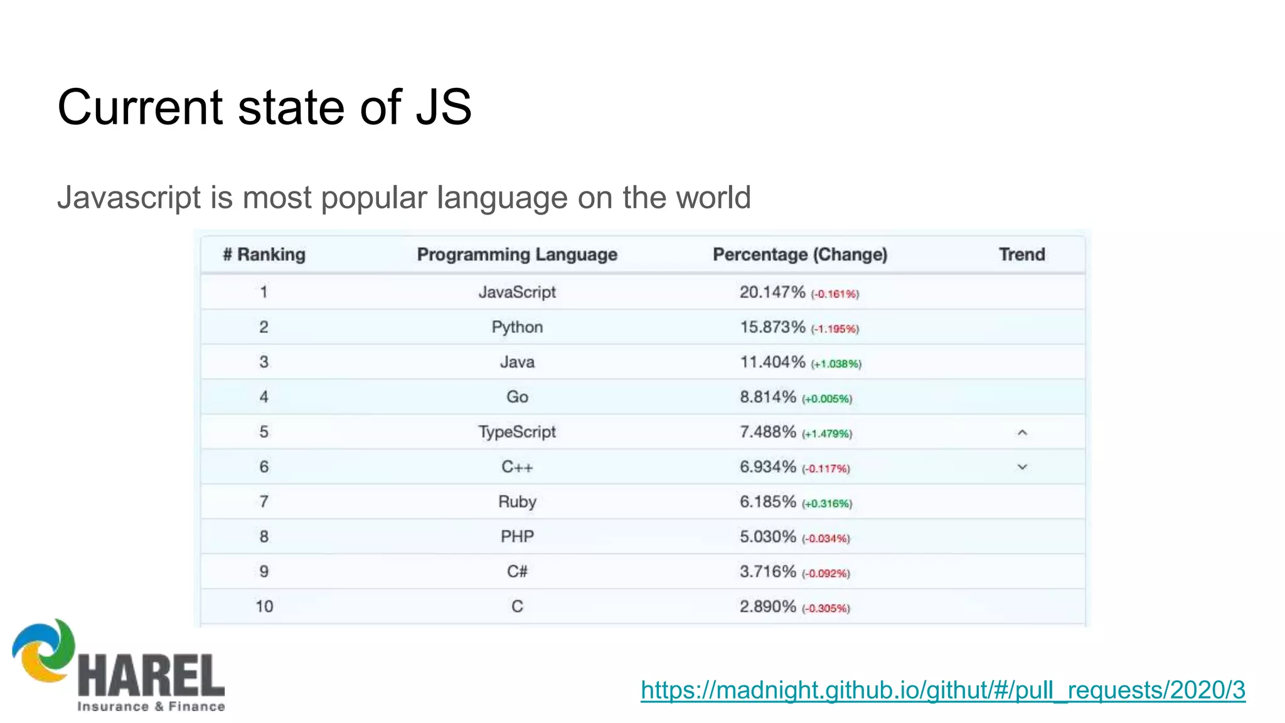The height and width of the screenshot is (723, 1285).
Task: Click the 7.488% percentage value
Action: 768,432
